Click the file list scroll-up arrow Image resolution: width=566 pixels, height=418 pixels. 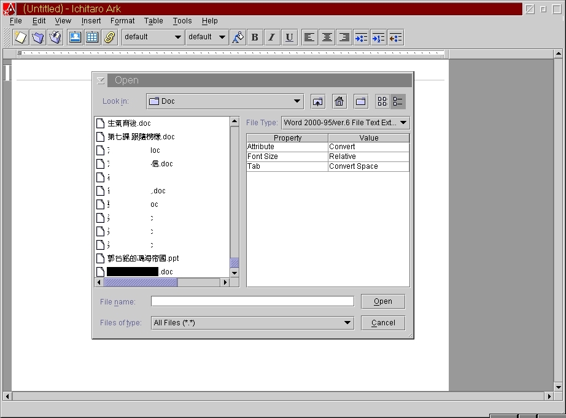[x=235, y=122]
